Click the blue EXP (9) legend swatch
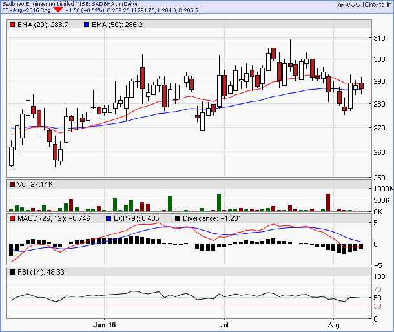 (109, 219)
